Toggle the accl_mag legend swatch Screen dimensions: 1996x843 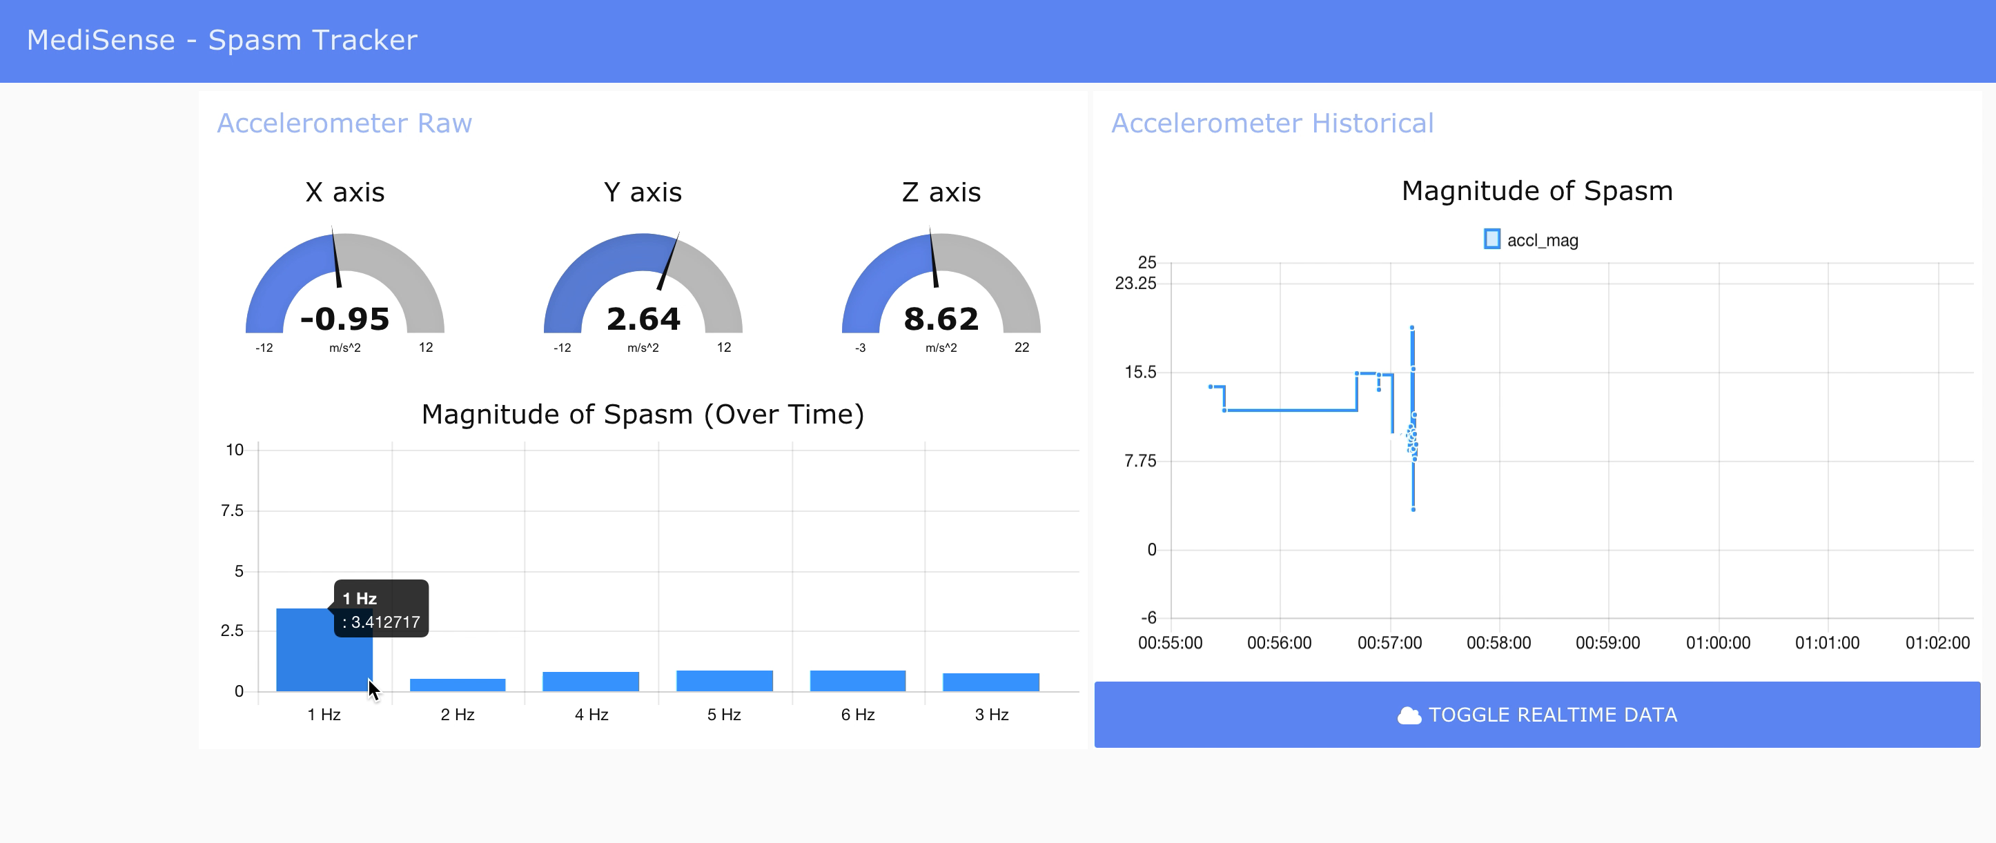[x=1491, y=239]
